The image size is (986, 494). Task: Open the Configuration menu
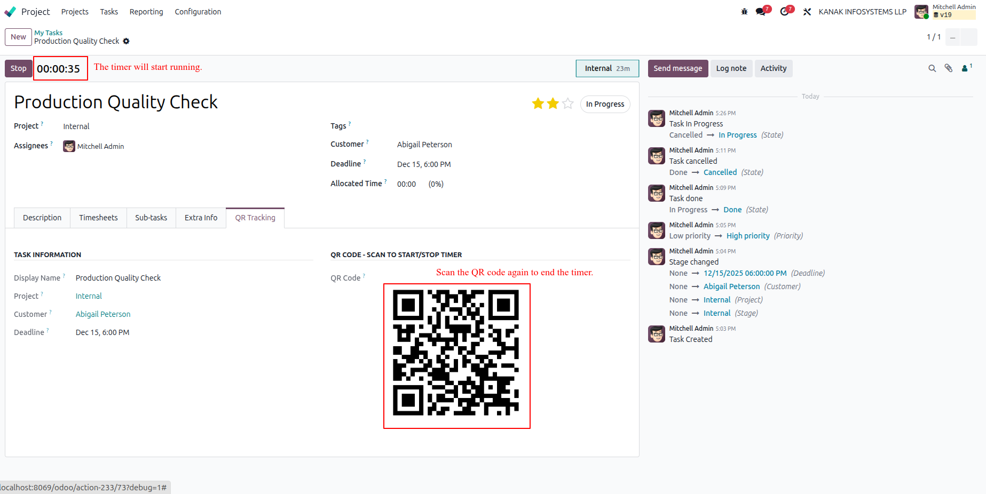(x=198, y=12)
